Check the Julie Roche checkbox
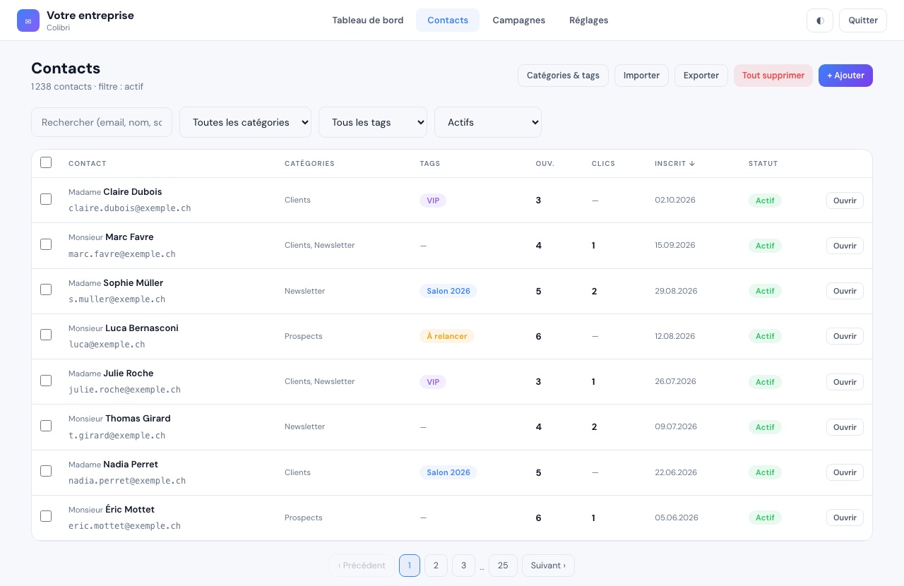 point(46,381)
